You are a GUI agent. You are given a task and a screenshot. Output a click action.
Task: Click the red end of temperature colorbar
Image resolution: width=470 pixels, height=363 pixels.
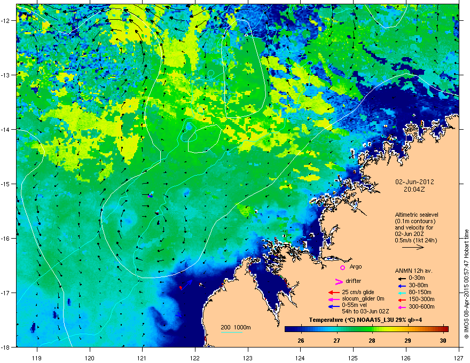pos(446,329)
